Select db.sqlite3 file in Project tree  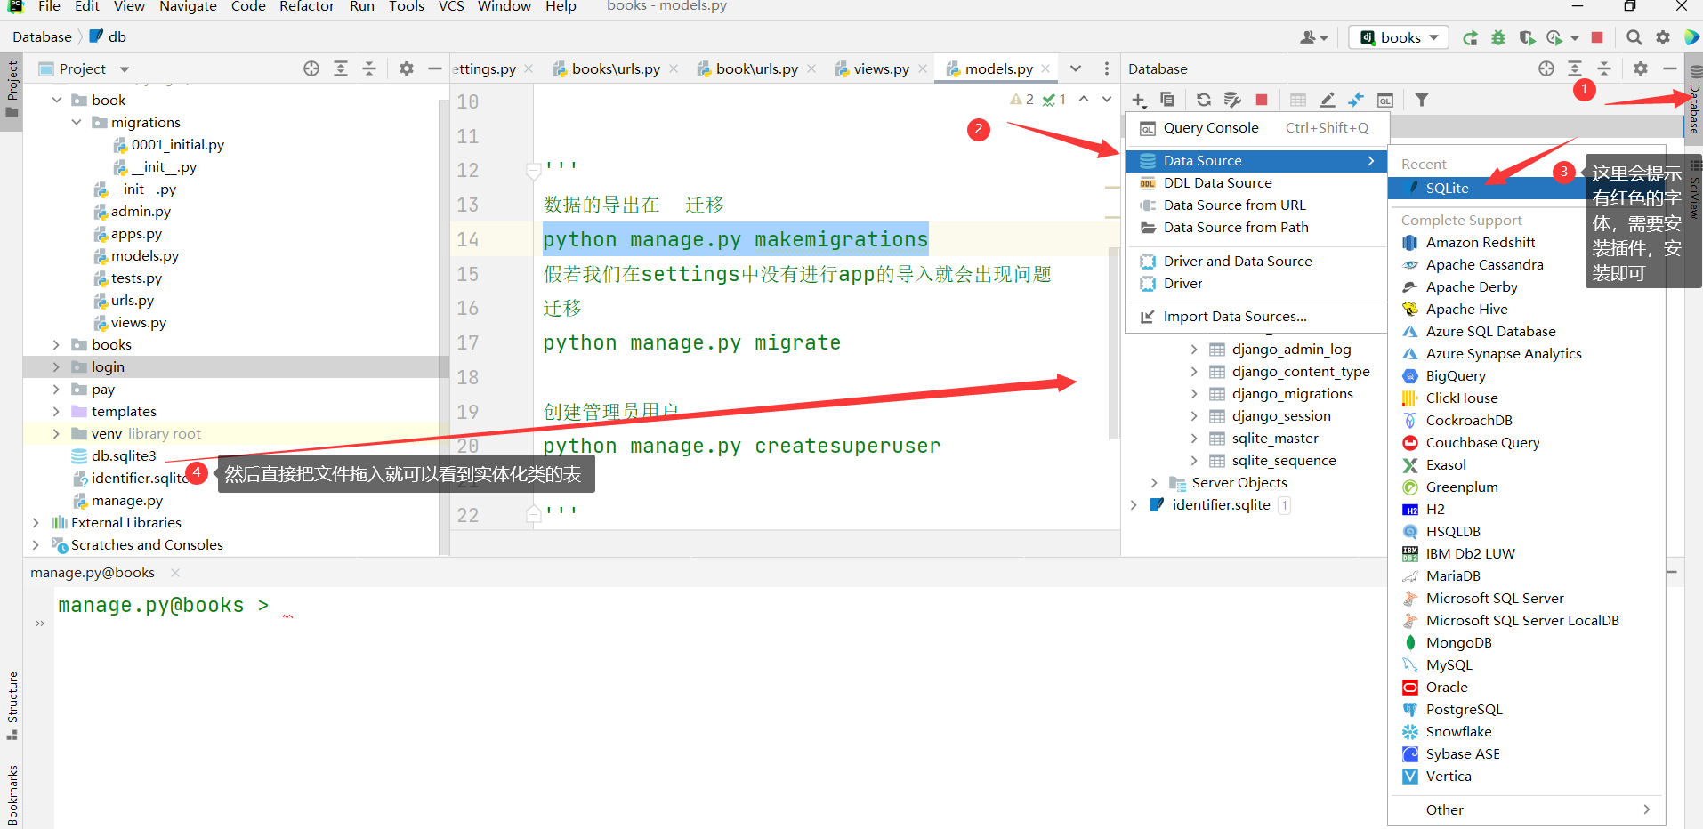(124, 456)
